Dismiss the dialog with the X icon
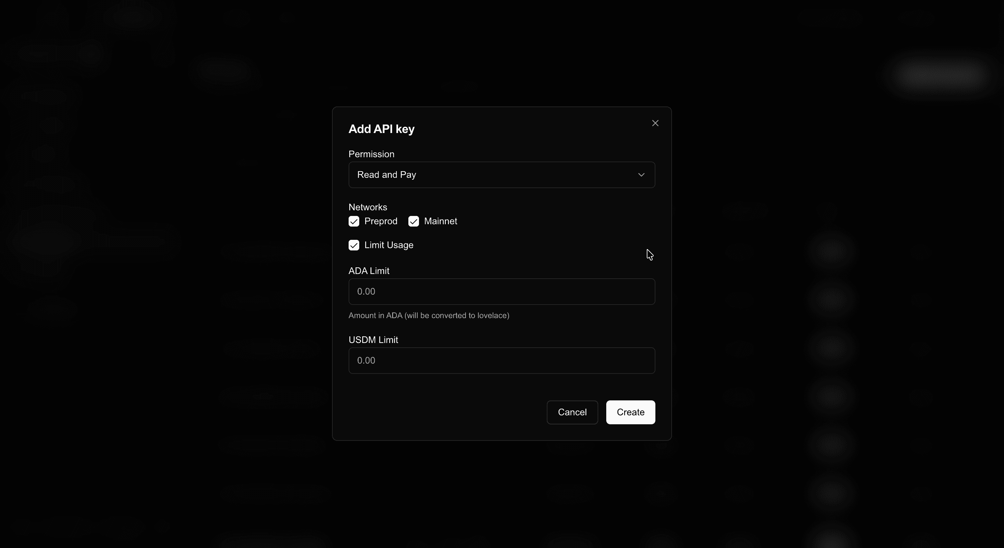 [655, 123]
